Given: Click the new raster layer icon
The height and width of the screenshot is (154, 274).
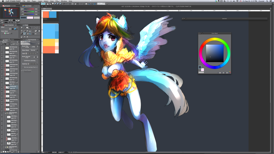Looking at the screenshot, I should tap(3, 152).
